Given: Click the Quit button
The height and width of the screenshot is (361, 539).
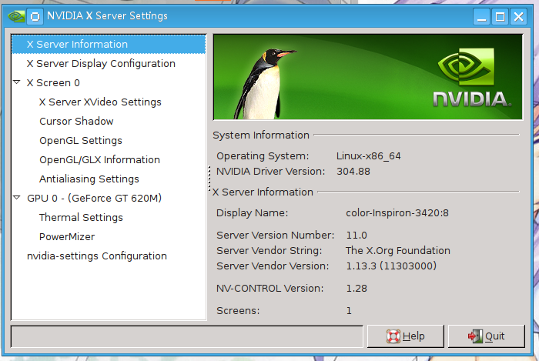Looking at the screenshot, I should (487, 336).
